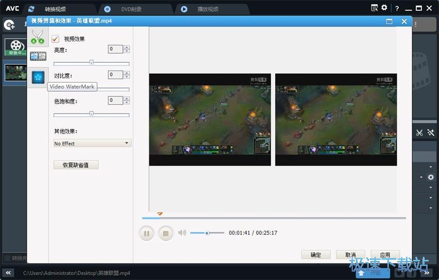The width and height of the screenshot is (439, 280).
Task: Click the magic wand effects icon
Action: (x=431, y=133)
